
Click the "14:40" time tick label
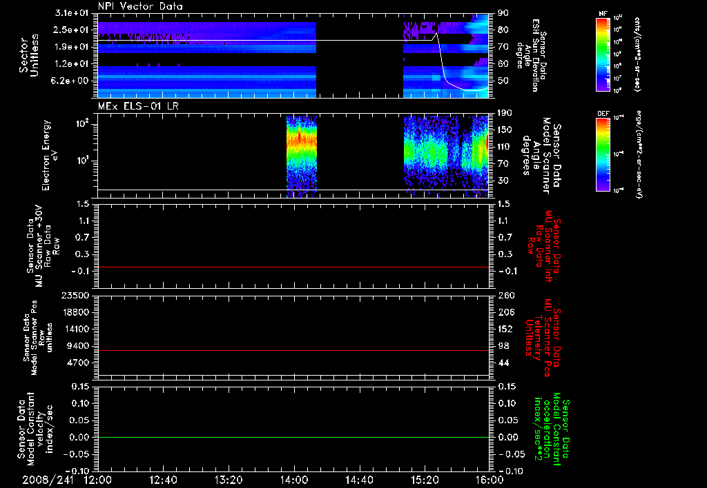[x=359, y=480]
